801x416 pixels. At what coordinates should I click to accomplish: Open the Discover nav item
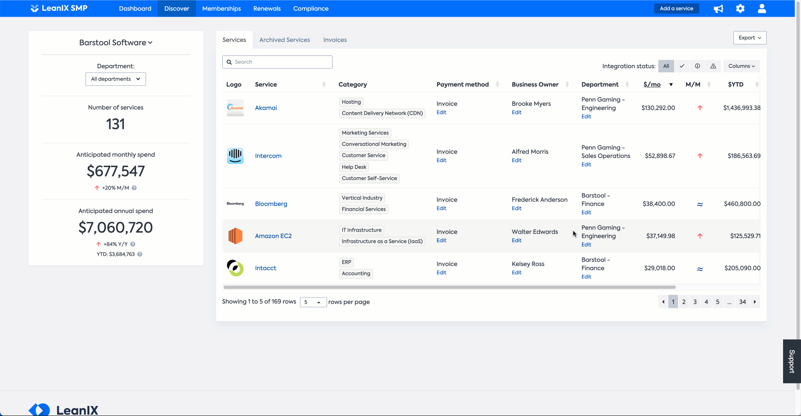point(176,8)
